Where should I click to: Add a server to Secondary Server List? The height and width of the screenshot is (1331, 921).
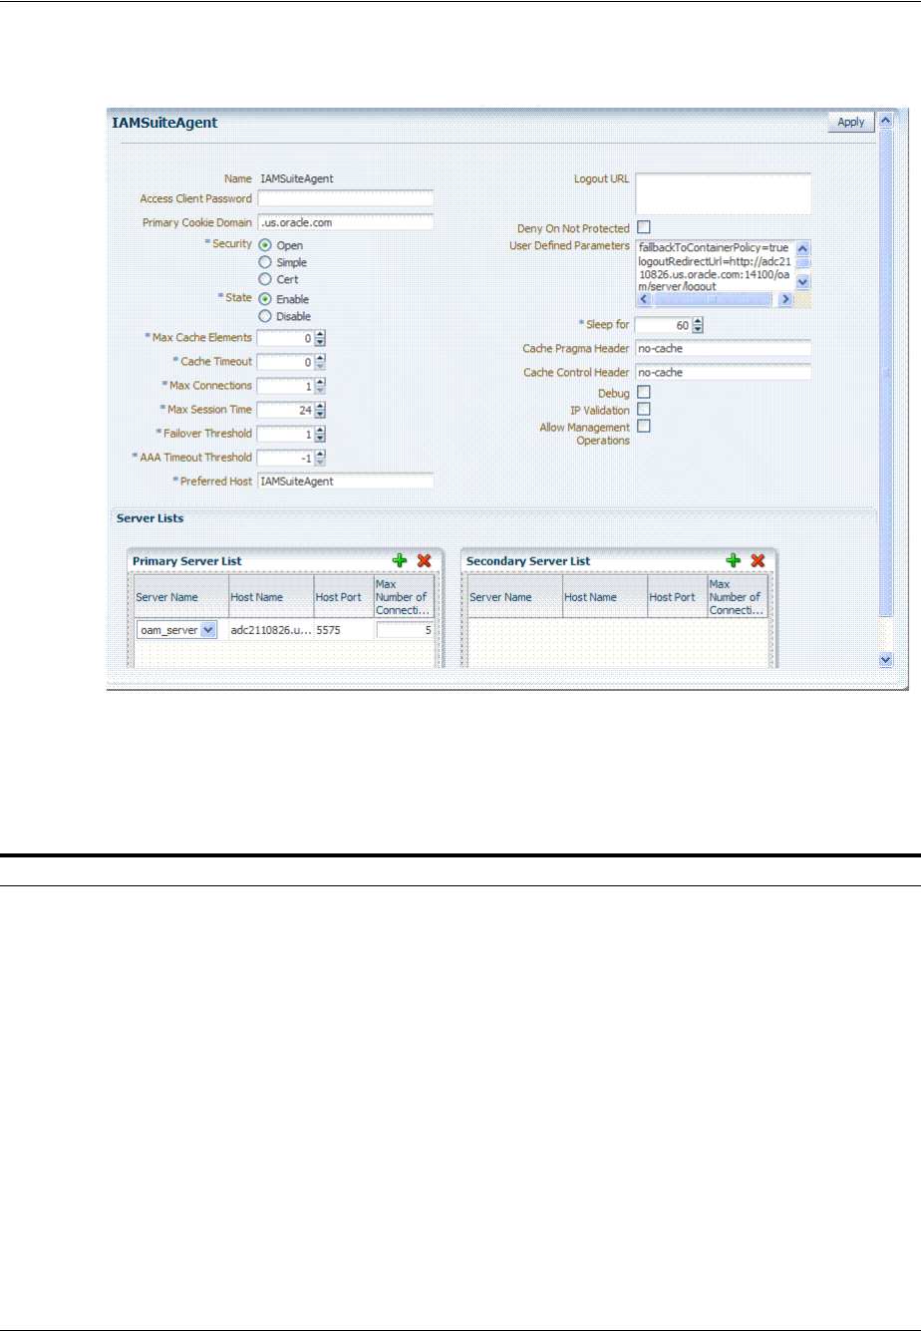point(734,561)
